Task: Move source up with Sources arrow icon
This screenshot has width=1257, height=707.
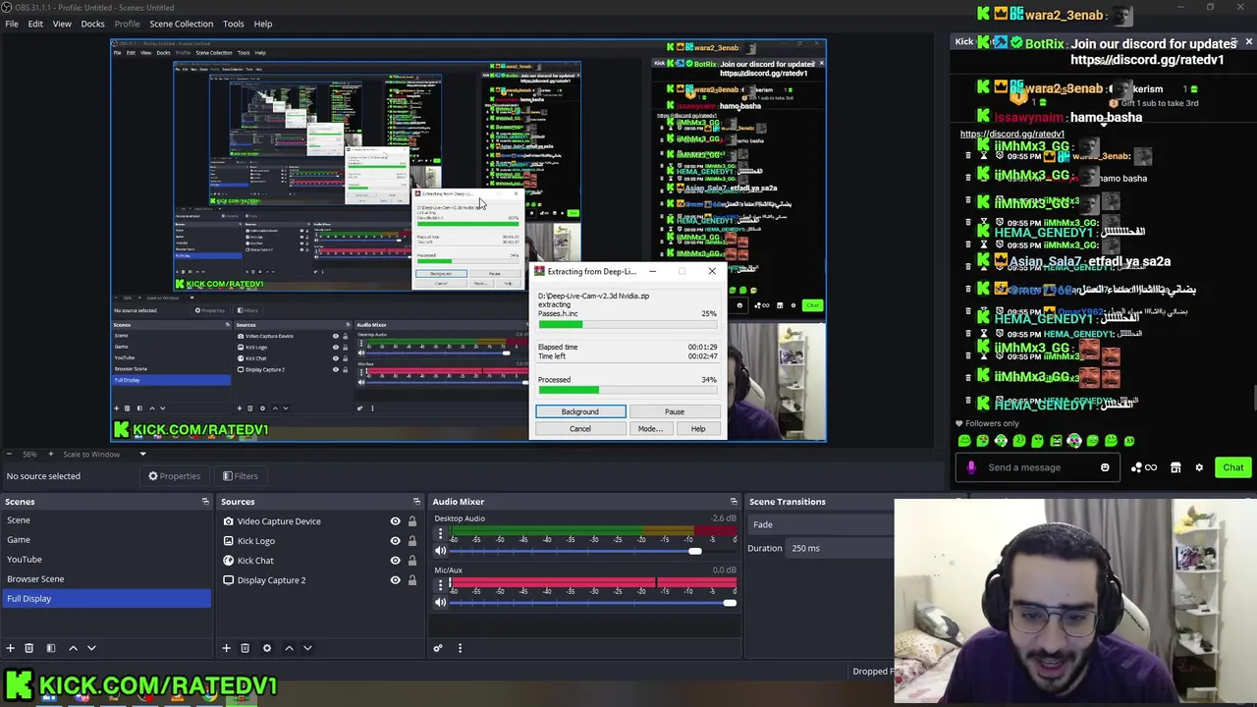Action: (289, 648)
